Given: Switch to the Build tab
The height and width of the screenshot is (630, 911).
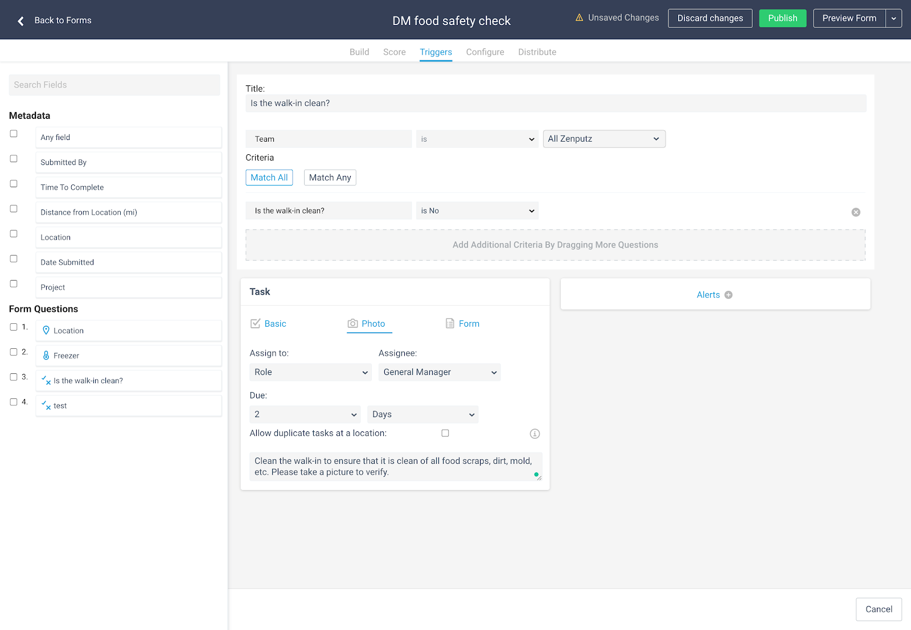Looking at the screenshot, I should pyautogui.click(x=359, y=52).
